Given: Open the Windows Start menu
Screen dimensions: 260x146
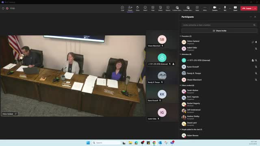Looking at the screenshot, I should (x=88, y=143).
